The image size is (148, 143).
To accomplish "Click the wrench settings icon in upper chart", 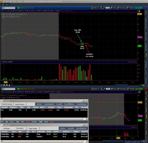I will pos(104,8).
